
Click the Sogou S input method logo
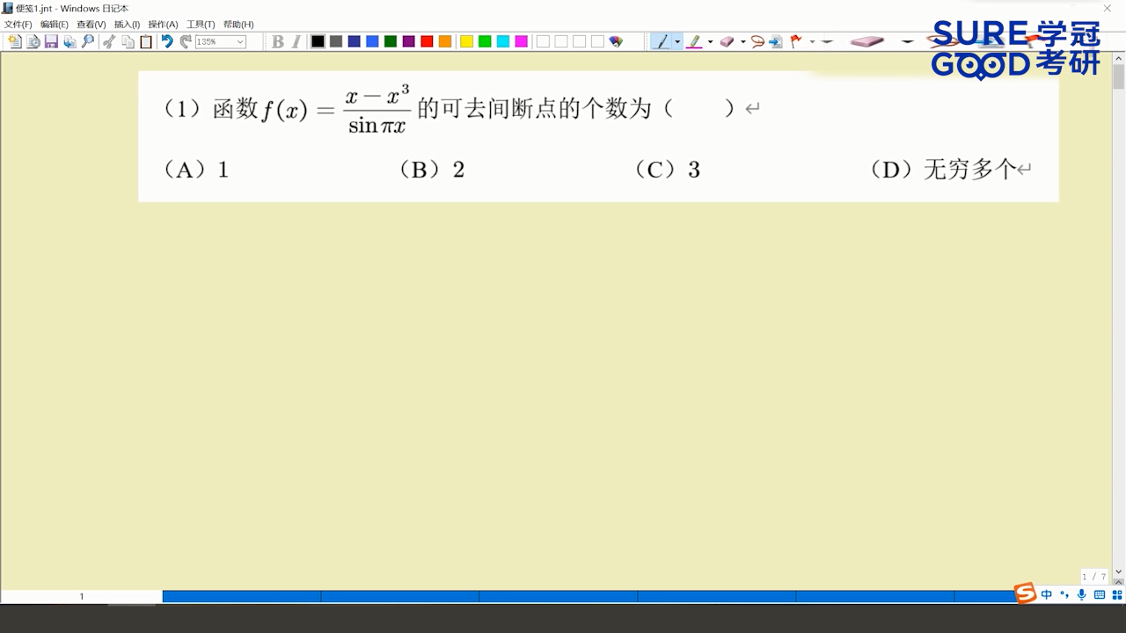point(1025,593)
